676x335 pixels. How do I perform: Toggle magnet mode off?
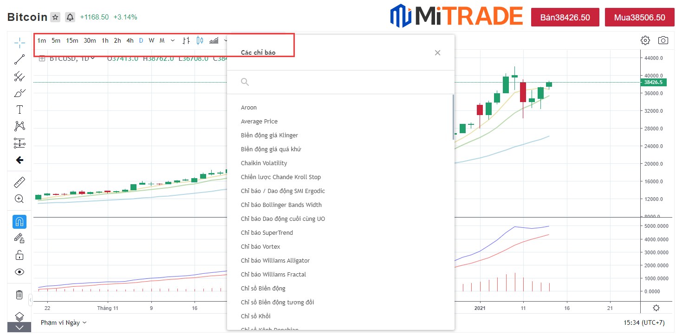click(19, 222)
